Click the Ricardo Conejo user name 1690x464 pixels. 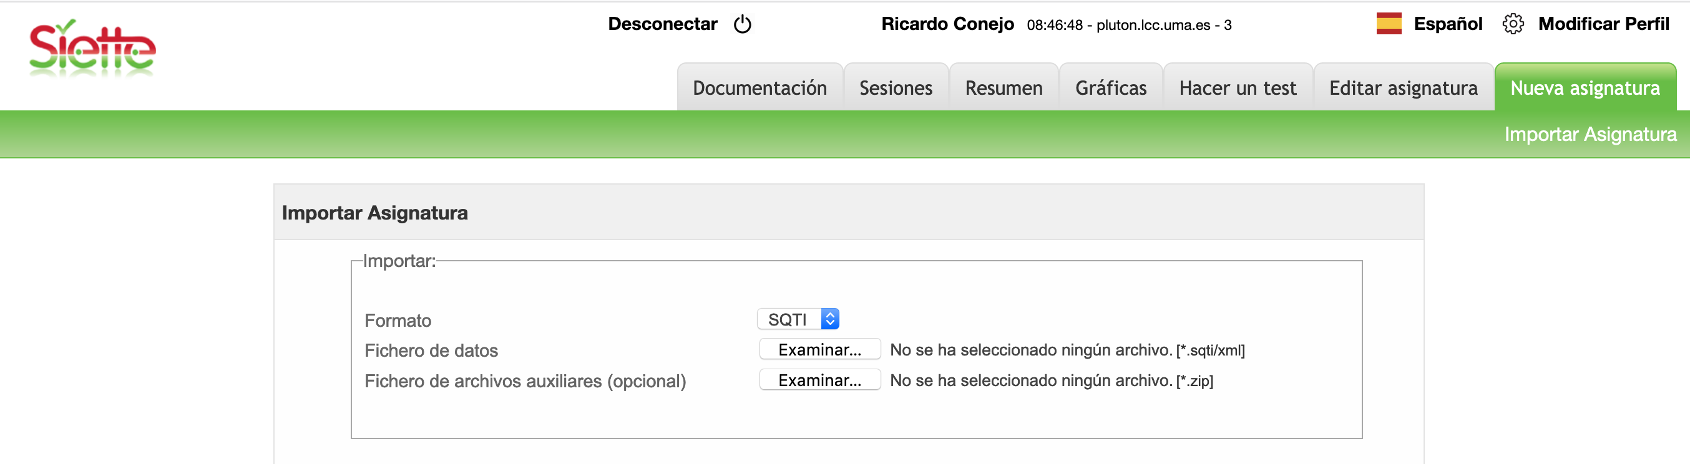coord(947,24)
